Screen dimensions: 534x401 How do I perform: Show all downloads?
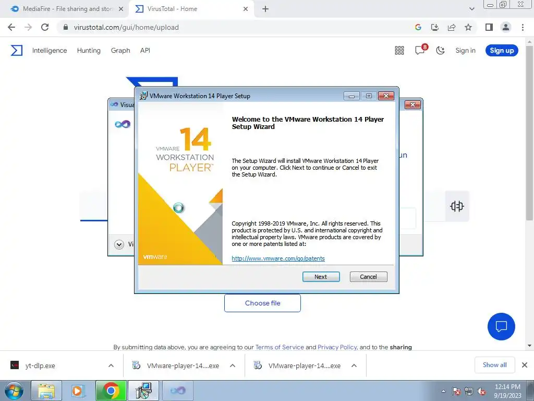[494, 365]
